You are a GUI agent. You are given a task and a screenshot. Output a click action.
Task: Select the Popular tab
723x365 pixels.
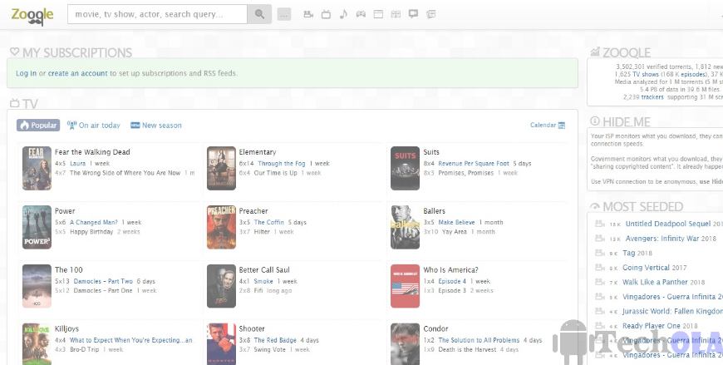(x=38, y=125)
